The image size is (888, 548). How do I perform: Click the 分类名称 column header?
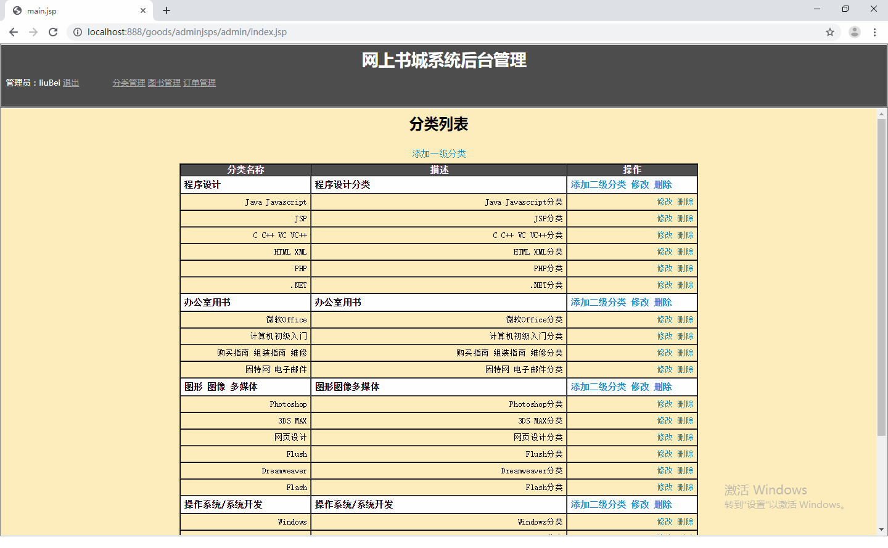(245, 170)
